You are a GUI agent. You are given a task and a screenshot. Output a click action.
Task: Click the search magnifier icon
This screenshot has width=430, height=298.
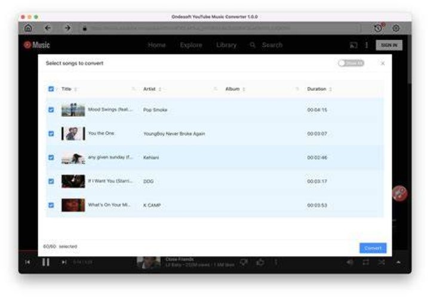click(252, 45)
